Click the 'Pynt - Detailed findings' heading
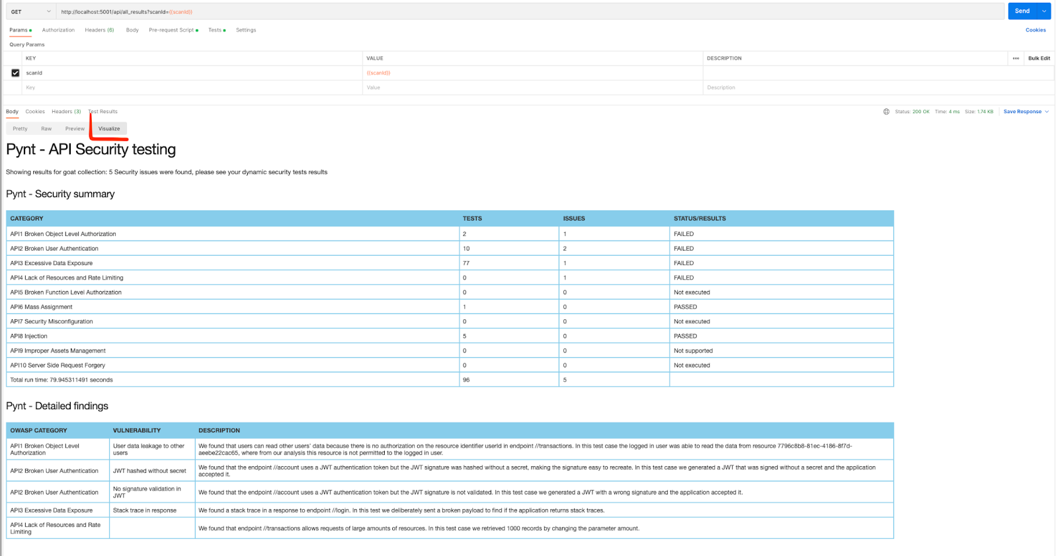The width and height of the screenshot is (1058, 556). coord(57,406)
